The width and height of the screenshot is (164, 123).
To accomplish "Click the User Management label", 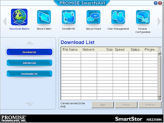I will [118, 29].
